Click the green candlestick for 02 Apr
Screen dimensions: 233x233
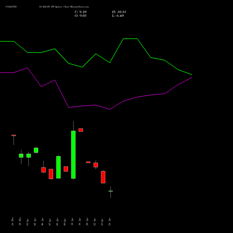point(36,150)
